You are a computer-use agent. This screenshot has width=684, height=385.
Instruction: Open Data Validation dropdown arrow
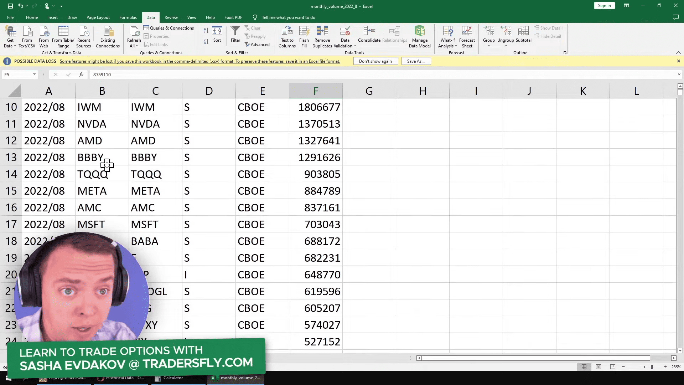pyautogui.click(x=355, y=46)
